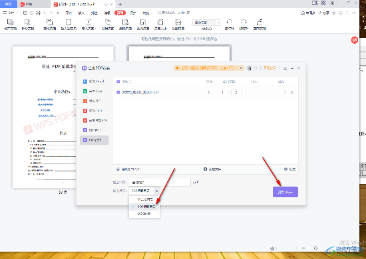Open the blue home tab in title bar

[x=9, y=4]
